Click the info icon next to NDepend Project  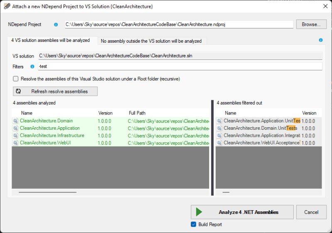[56, 24]
